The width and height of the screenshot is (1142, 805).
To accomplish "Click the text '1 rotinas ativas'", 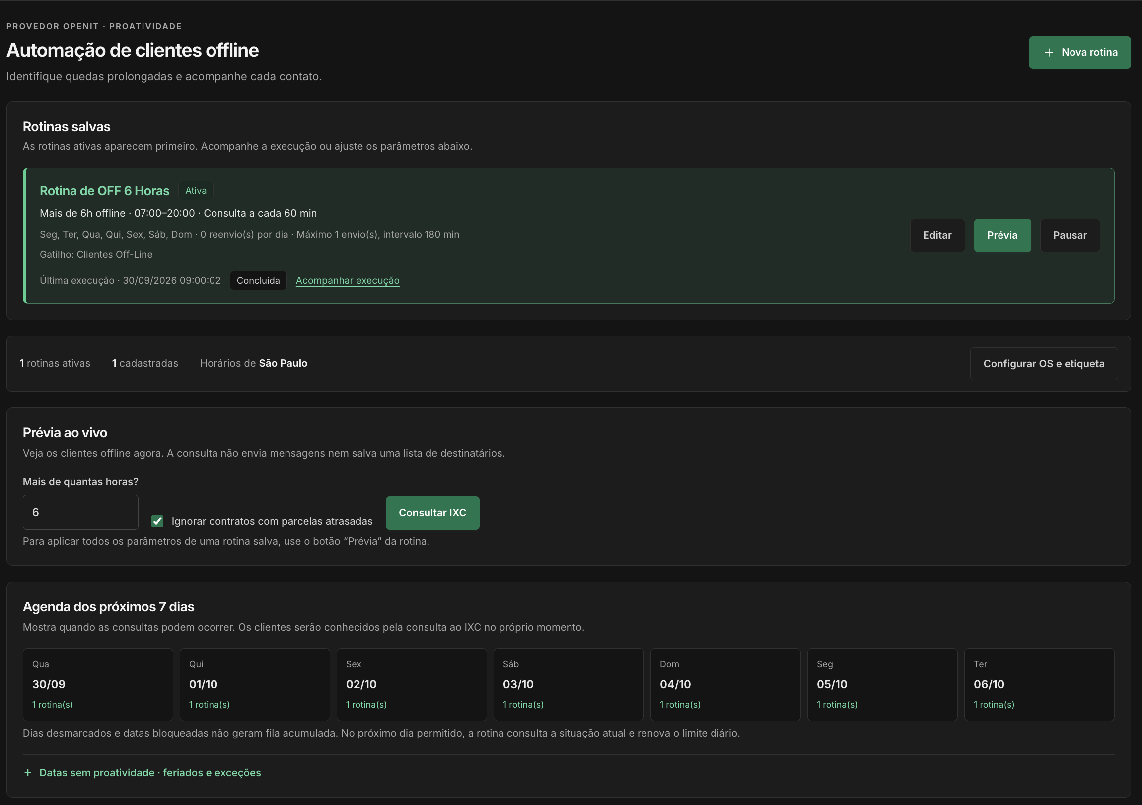I will (x=55, y=363).
